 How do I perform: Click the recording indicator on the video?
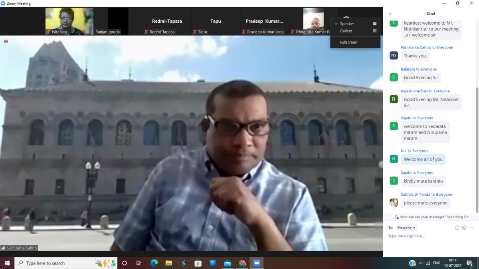pyautogui.click(x=6, y=41)
